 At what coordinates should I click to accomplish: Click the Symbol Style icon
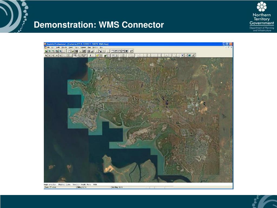pyautogui.click(x=183, y=55)
